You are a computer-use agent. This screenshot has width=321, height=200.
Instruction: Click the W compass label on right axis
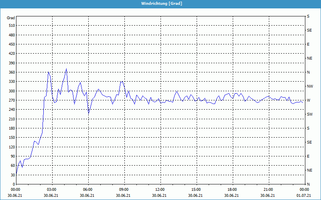click(x=308, y=100)
